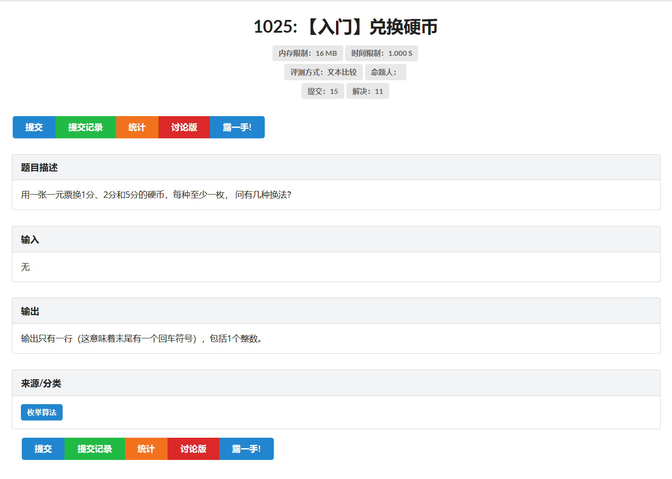Select the 枚举算法 category tag

[x=41, y=412]
